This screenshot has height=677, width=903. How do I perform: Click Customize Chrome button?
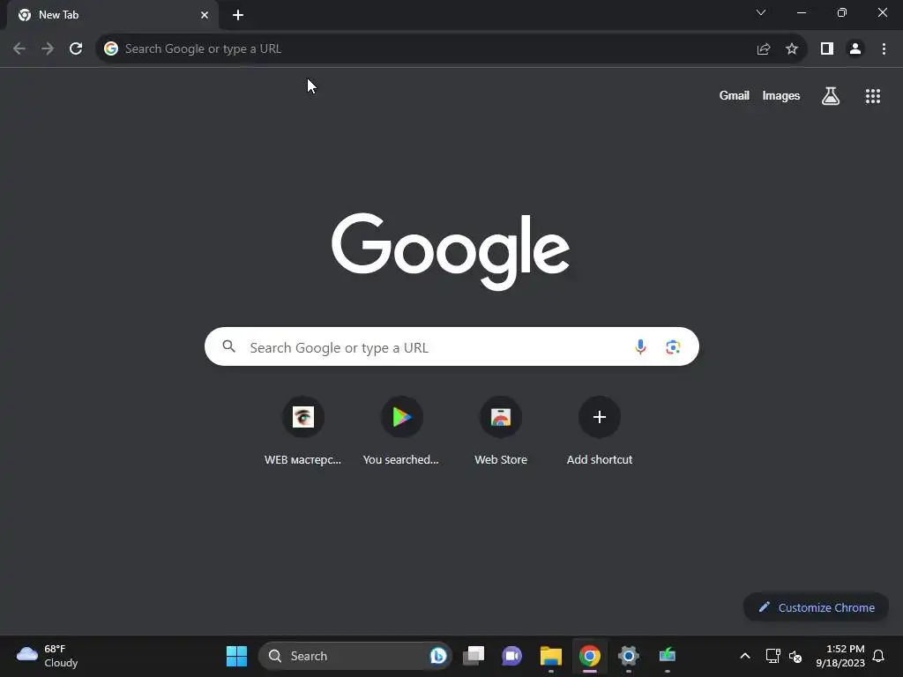(x=816, y=607)
